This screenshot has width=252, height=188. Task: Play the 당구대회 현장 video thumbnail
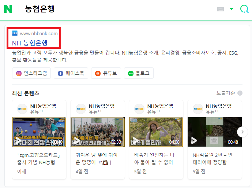[x=39, y=132]
